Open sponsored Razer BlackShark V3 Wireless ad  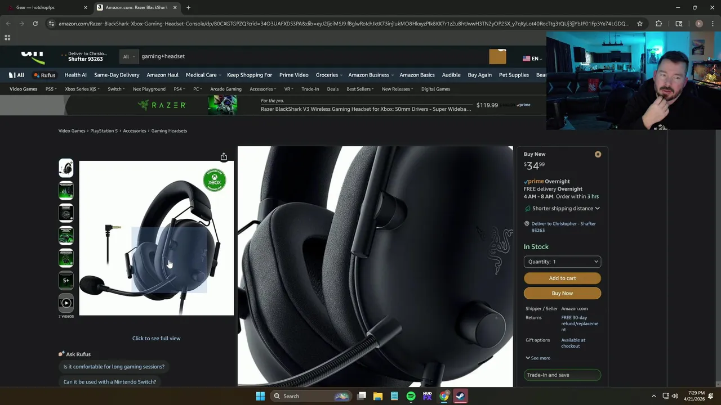(x=366, y=109)
